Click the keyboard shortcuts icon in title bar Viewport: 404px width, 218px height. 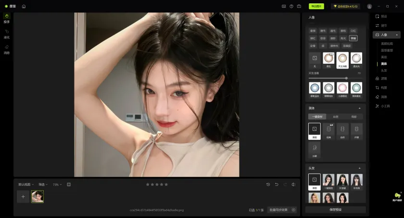[x=284, y=6]
